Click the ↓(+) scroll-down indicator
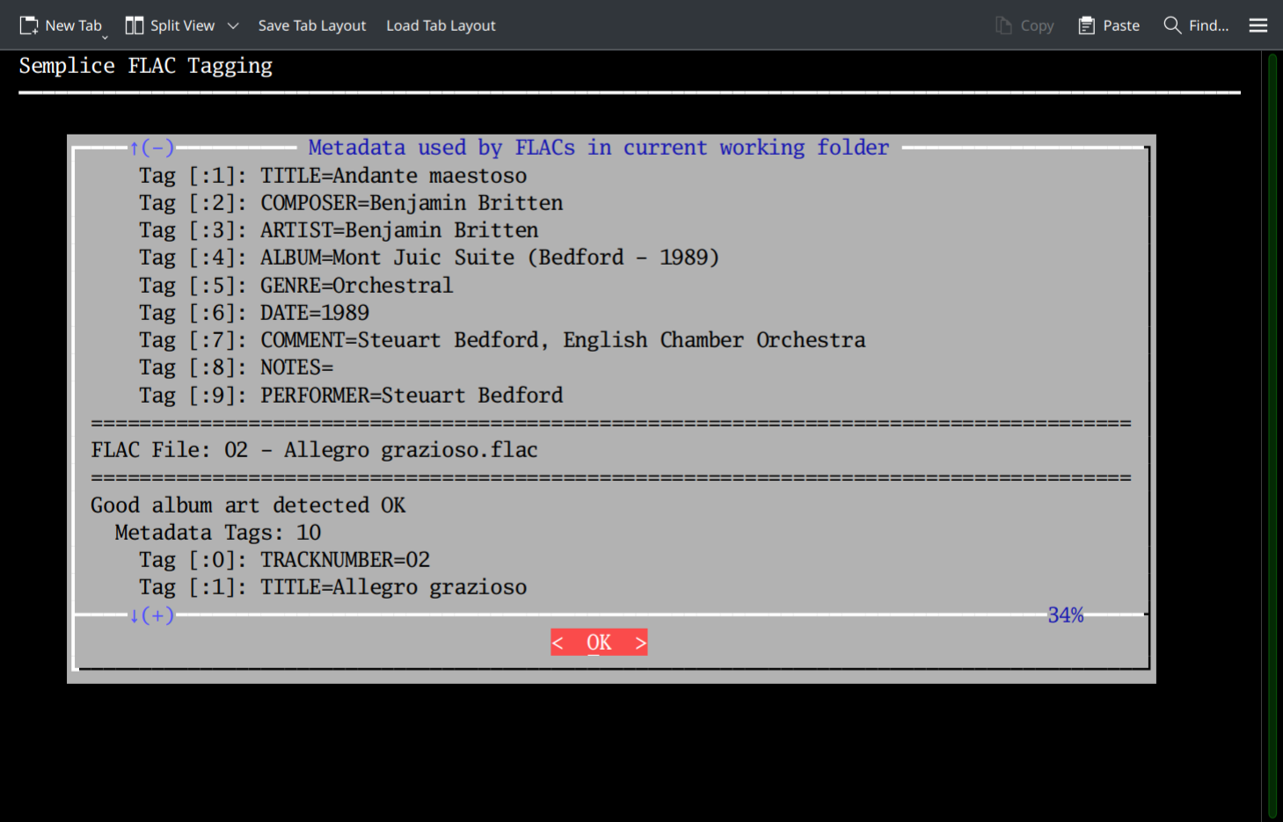The height and width of the screenshot is (822, 1283). (x=153, y=615)
